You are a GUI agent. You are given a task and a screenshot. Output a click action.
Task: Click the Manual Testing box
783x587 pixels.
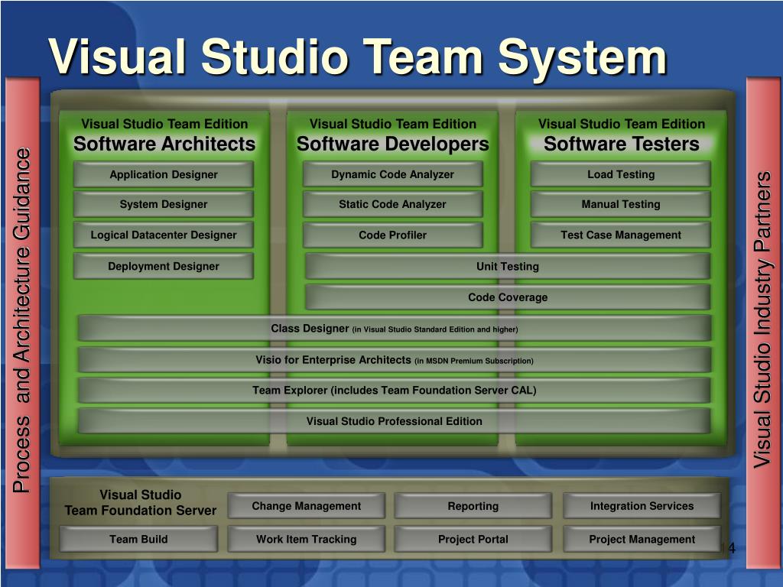(621, 204)
